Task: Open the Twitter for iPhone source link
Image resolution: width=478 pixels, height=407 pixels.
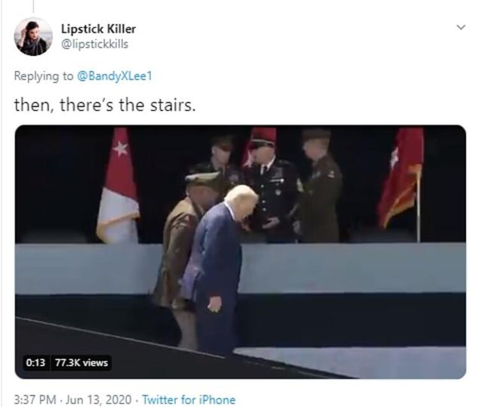Action: click(189, 400)
